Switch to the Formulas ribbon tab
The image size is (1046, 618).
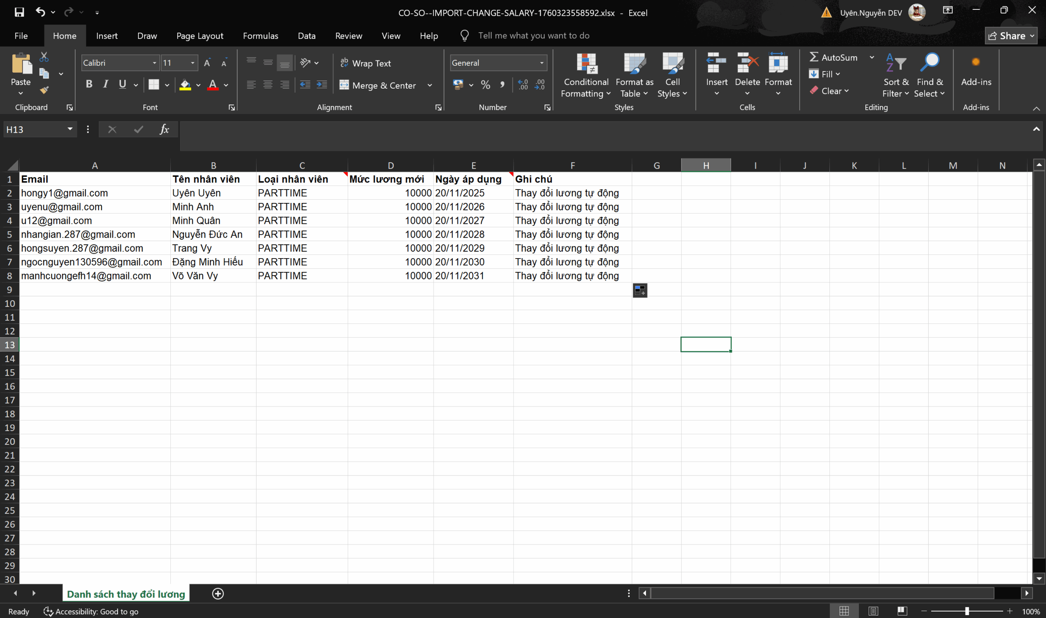[x=260, y=36]
